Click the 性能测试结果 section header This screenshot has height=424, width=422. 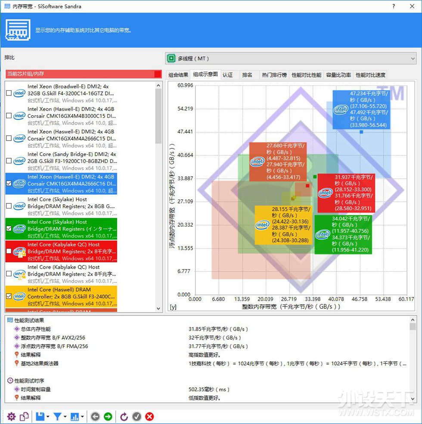[x=29, y=320]
